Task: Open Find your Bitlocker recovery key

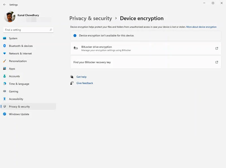Action: pos(146,62)
